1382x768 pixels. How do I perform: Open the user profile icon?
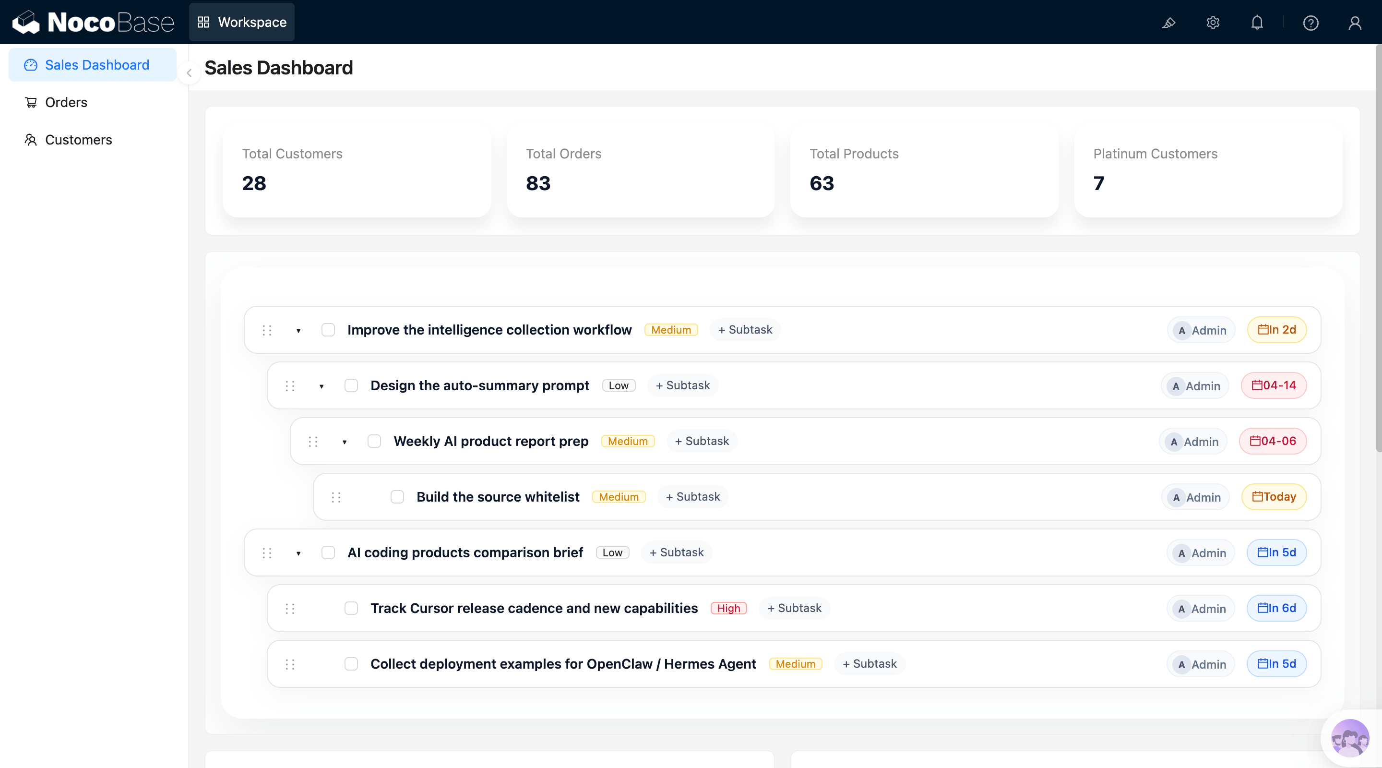pyautogui.click(x=1355, y=23)
